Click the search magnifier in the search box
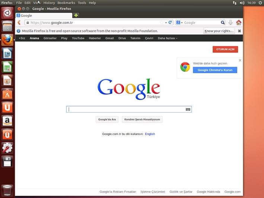This screenshot has height=198, width=264. 223,22
